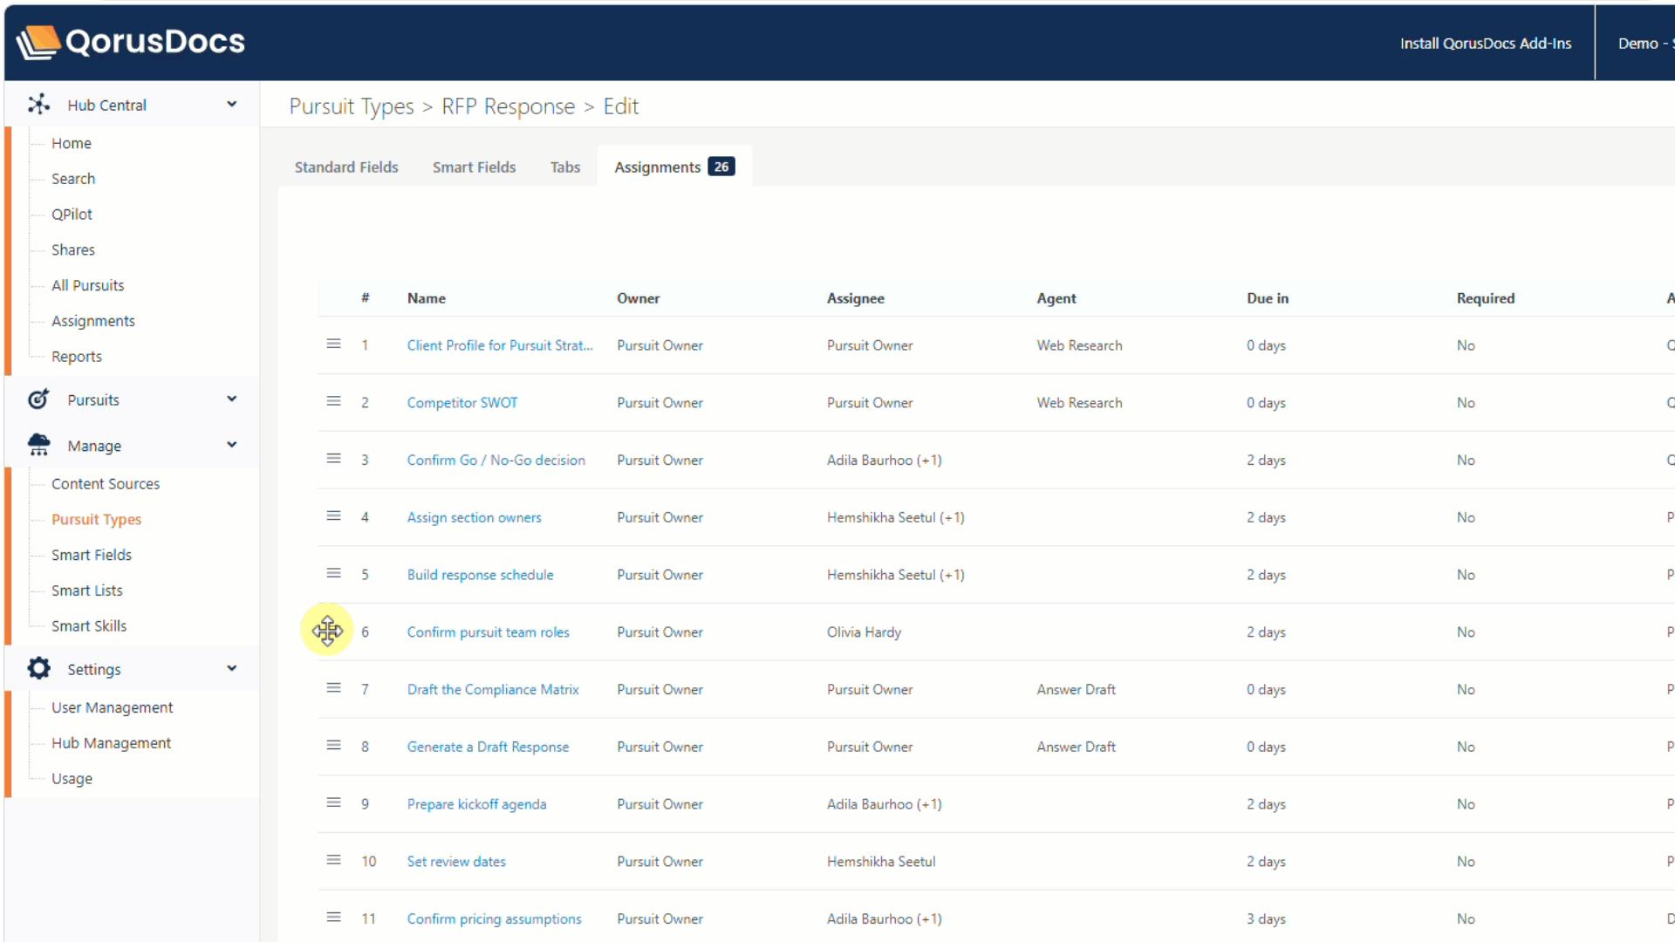Open Smart Lists under Manage
Image resolution: width=1675 pixels, height=942 pixels.
pos(87,590)
